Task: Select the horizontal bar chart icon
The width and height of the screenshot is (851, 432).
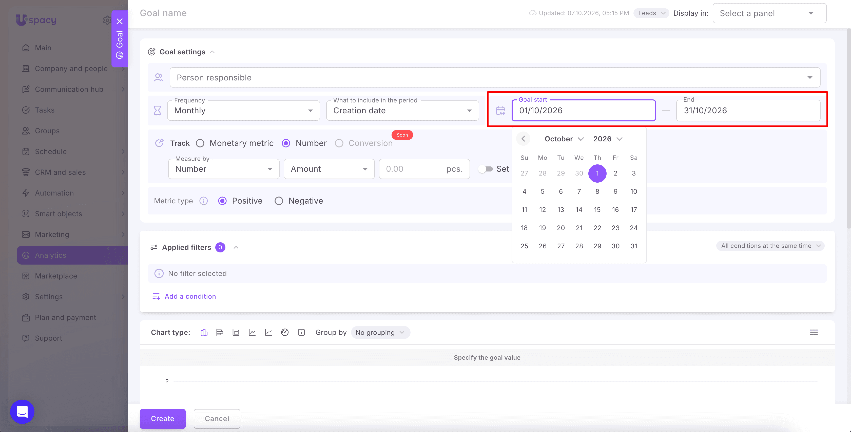Action: [220, 332]
